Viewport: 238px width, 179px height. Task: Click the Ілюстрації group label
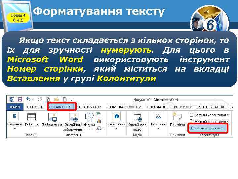(73, 135)
